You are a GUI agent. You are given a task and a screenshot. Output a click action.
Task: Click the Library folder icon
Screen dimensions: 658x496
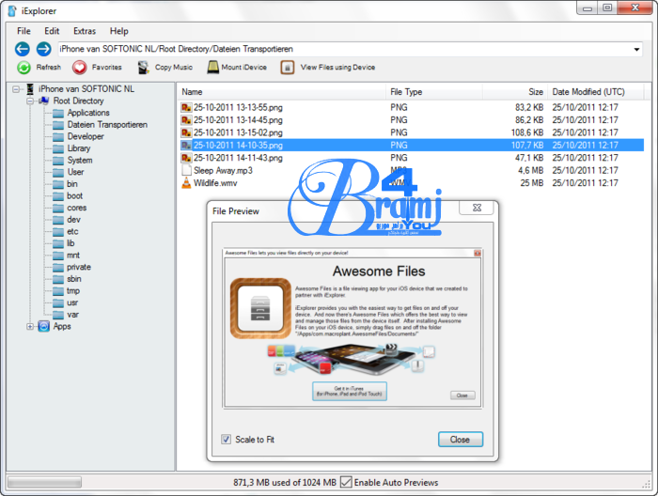(58, 148)
